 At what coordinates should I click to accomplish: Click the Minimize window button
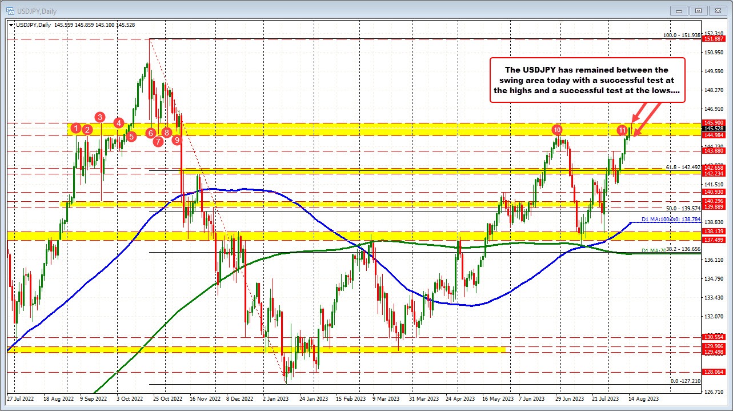pyautogui.click(x=678, y=10)
